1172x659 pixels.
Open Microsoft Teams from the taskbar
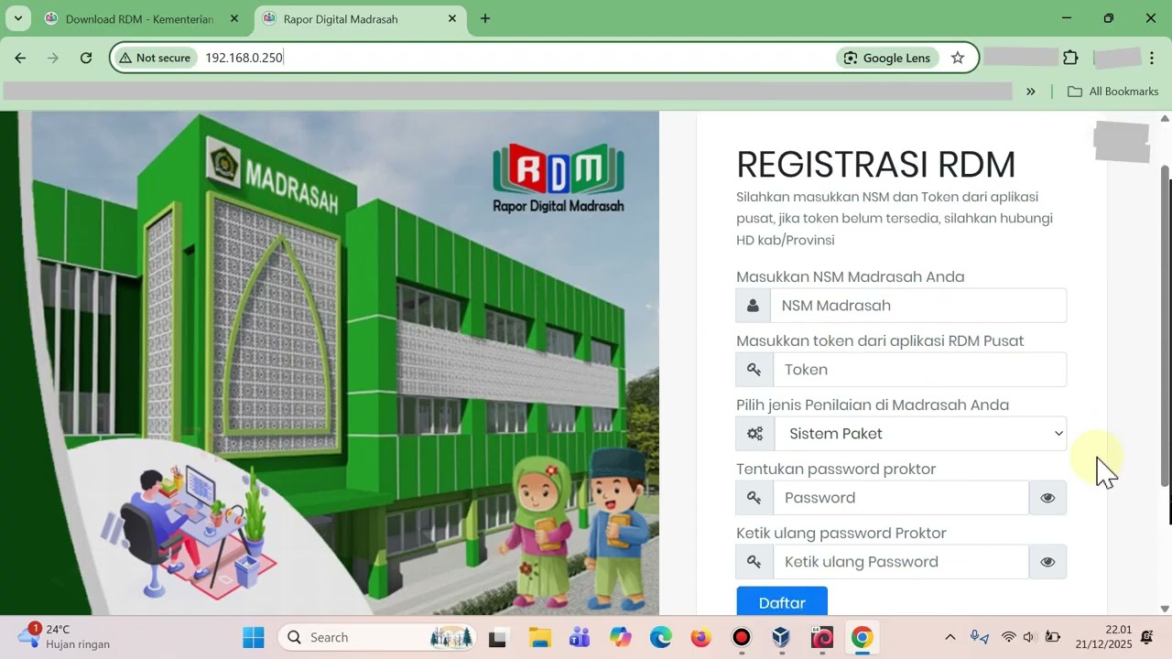click(580, 637)
